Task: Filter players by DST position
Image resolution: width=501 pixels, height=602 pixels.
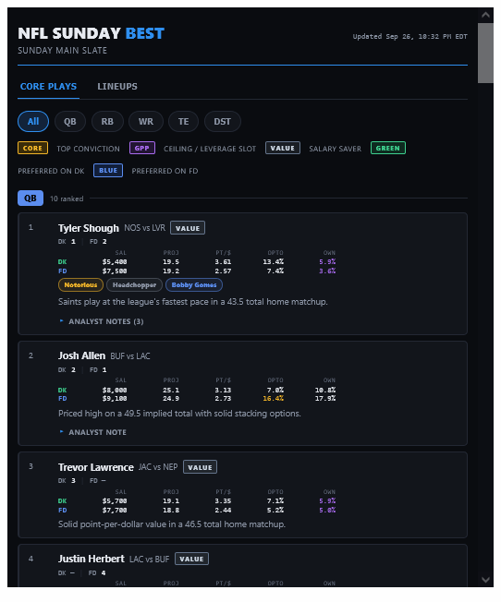Action: pyautogui.click(x=223, y=121)
